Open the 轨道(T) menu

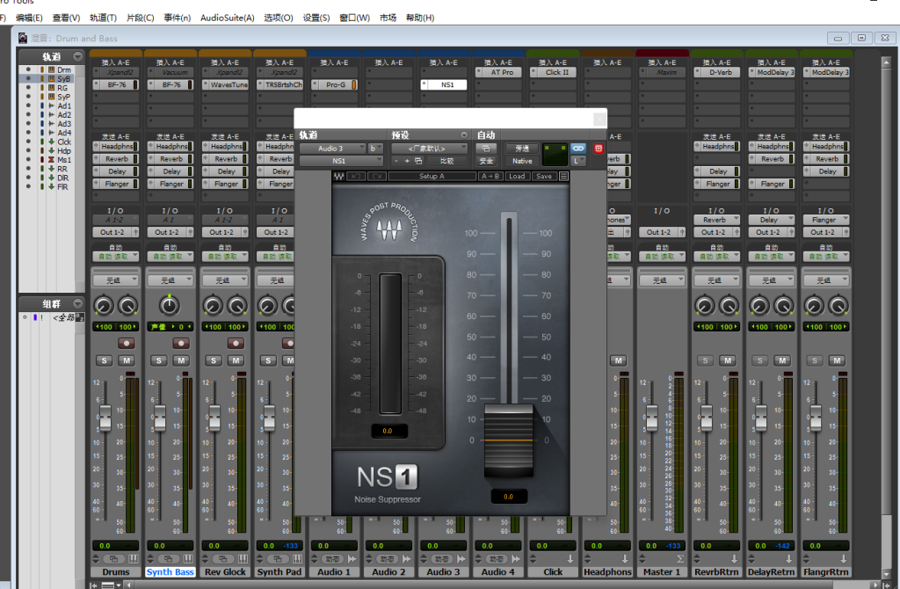point(104,18)
